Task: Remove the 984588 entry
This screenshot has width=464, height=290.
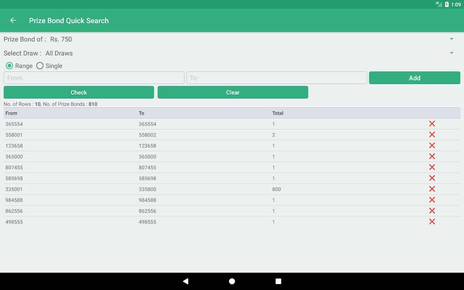Action: tap(432, 200)
